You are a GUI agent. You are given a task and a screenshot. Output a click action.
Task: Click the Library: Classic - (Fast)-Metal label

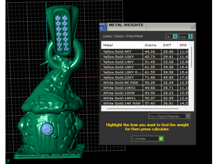(123, 36)
